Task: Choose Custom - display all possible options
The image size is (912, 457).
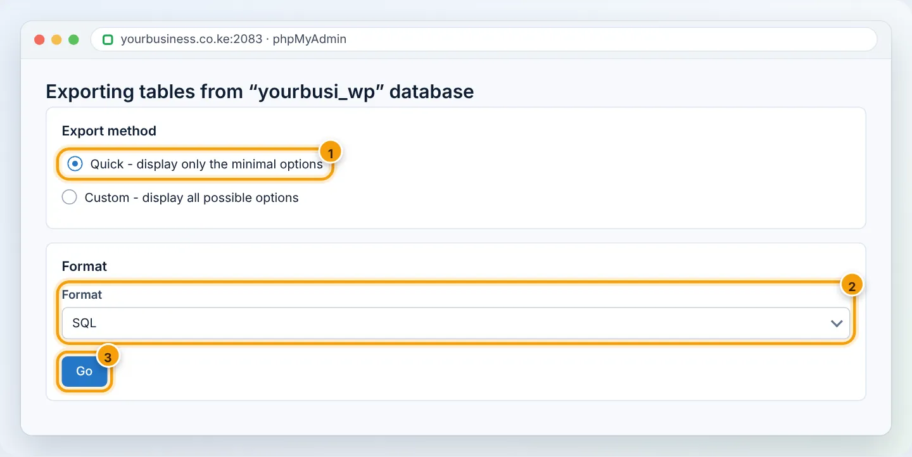Action: click(x=69, y=197)
